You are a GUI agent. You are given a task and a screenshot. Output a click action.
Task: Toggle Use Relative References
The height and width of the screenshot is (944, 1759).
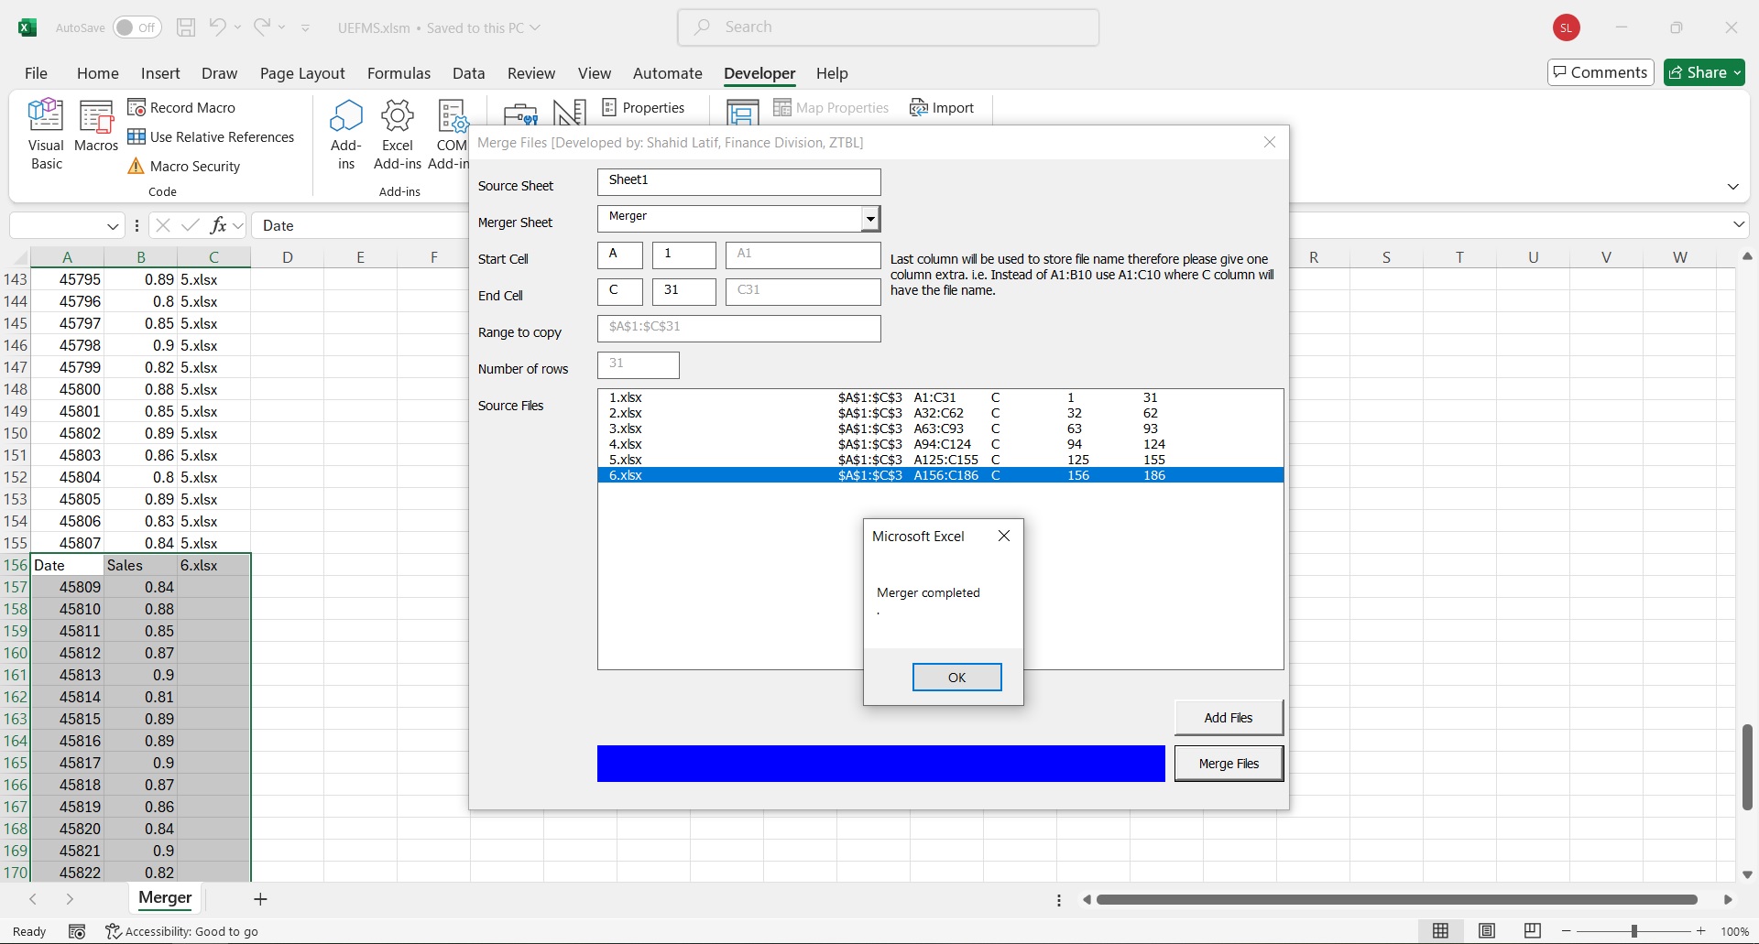[211, 137]
